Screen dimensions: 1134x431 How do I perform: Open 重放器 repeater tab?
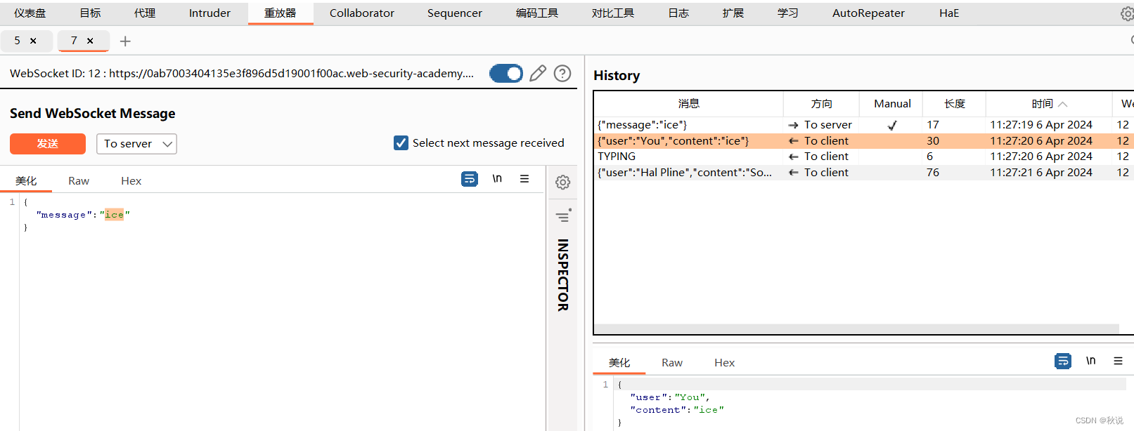click(281, 13)
